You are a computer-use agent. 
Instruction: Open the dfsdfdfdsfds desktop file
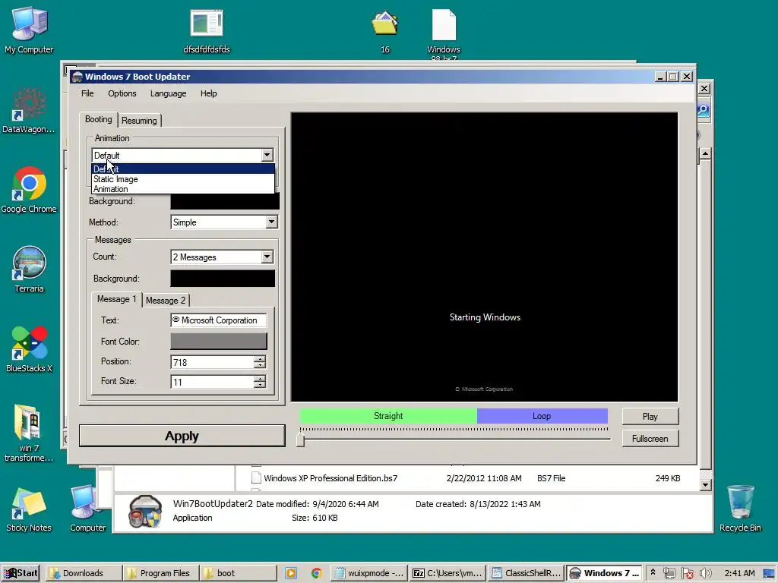(x=207, y=30)
